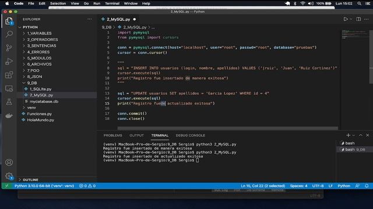Expand the venv folder
The image size is (373, 209).
point(31,107)
